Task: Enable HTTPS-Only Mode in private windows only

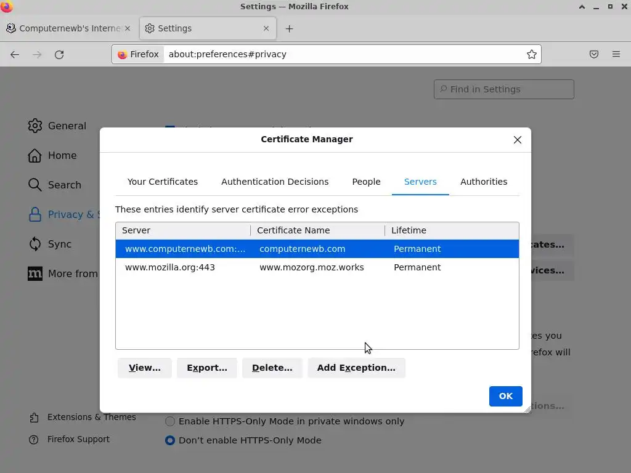Action: click(170, 421)
